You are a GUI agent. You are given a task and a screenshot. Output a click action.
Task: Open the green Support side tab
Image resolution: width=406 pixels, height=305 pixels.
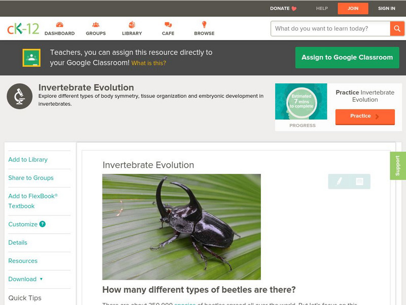(x=397, y=166)
